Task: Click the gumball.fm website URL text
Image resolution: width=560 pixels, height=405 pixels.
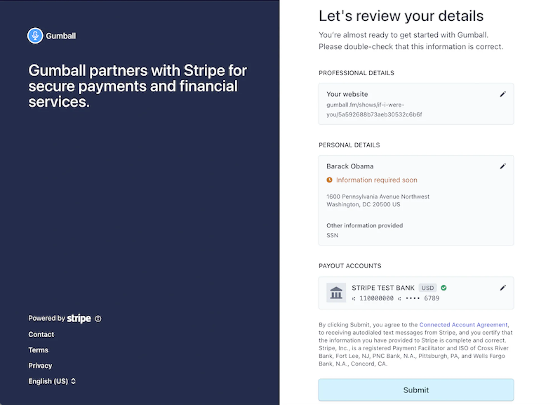Action: pyautogui.click(x=374, y=110)
